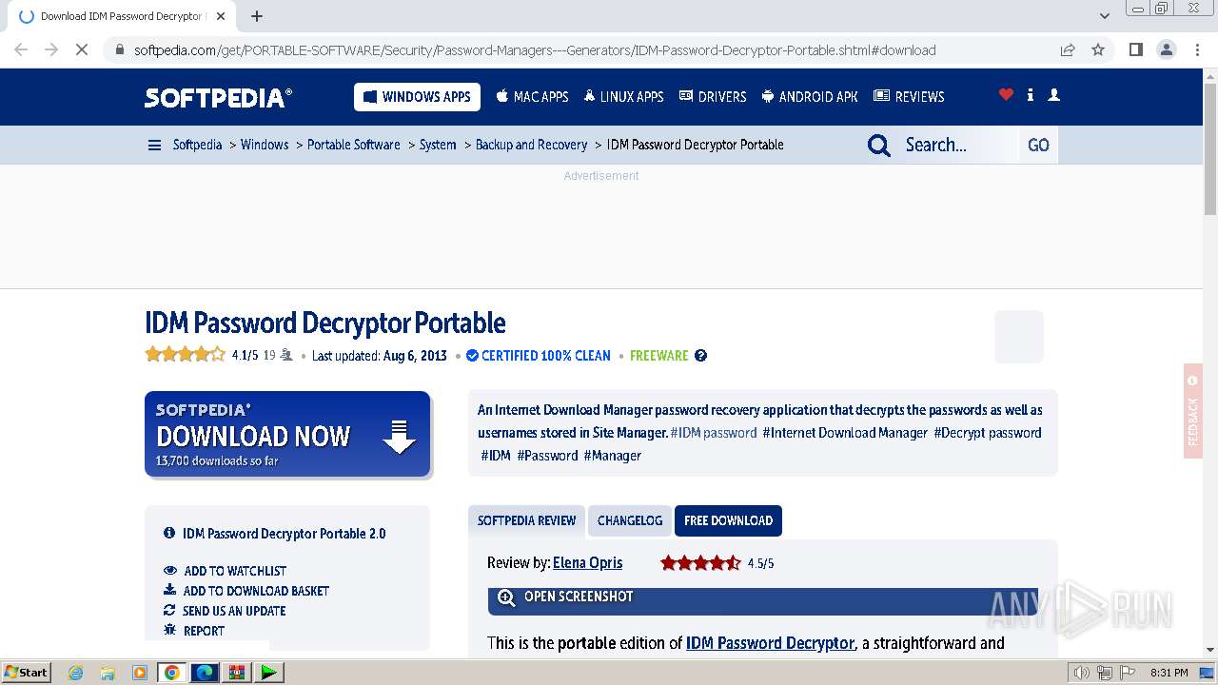1218x685 pixels.
Task: Stop loading the page in Chrome
Action: coord(82,49)
